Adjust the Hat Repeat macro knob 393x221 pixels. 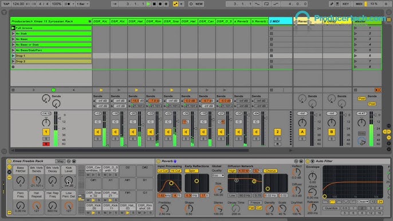pyautogui.click(x=36, y=206)
